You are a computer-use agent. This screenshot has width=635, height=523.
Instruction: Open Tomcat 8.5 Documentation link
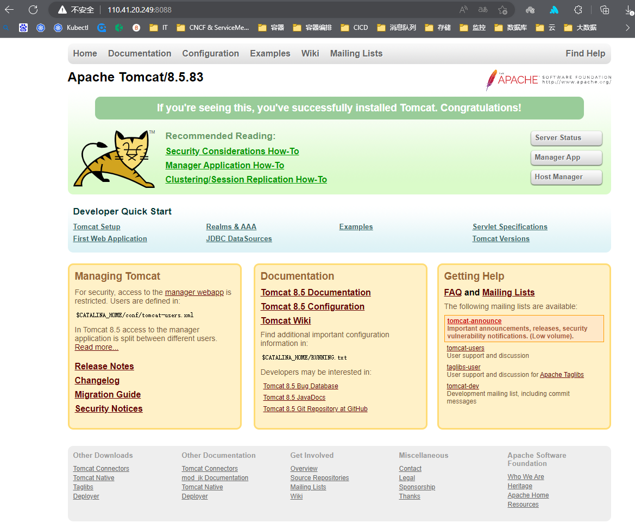point(316,292)
